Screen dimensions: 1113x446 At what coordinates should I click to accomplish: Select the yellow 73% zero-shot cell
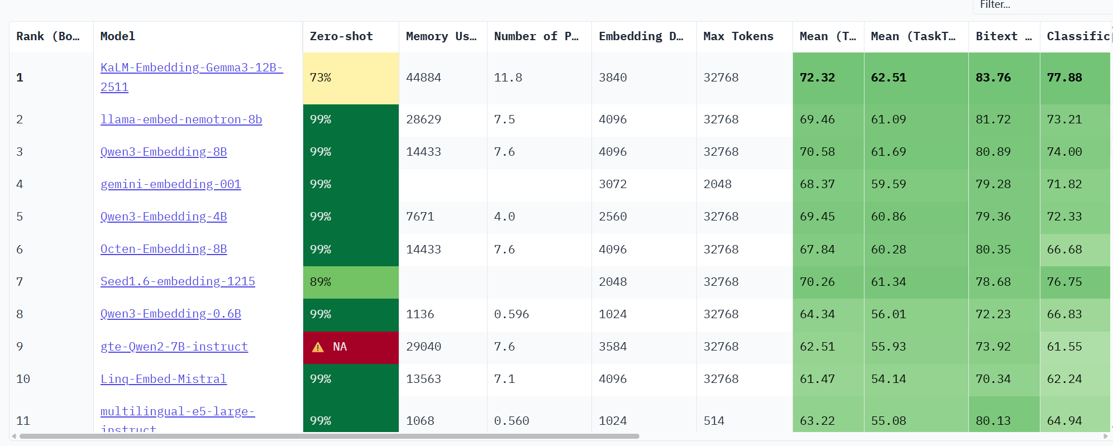(350, 78)
